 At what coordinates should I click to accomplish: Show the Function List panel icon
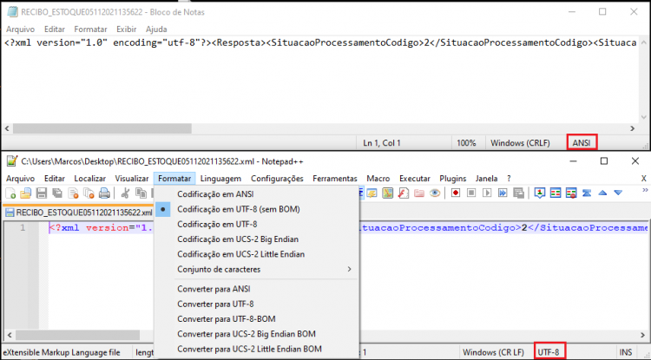[404, 193]
